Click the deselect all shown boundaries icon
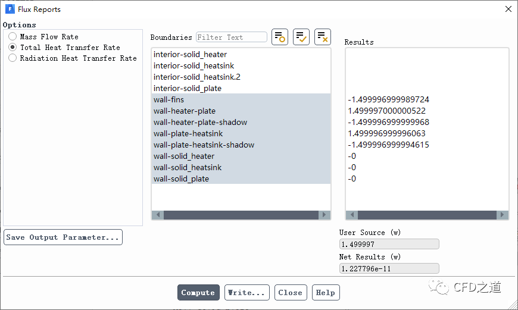Viewport: 518px width, 310px height. 322,37
